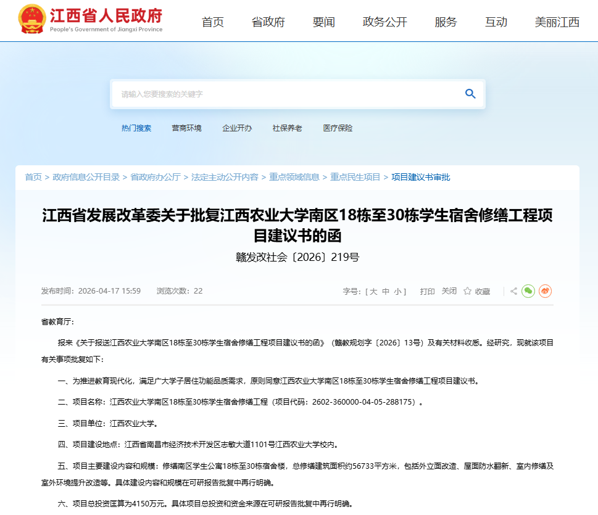
Task: Open the 营商环境 hot search link
Action: coord(186,128)
